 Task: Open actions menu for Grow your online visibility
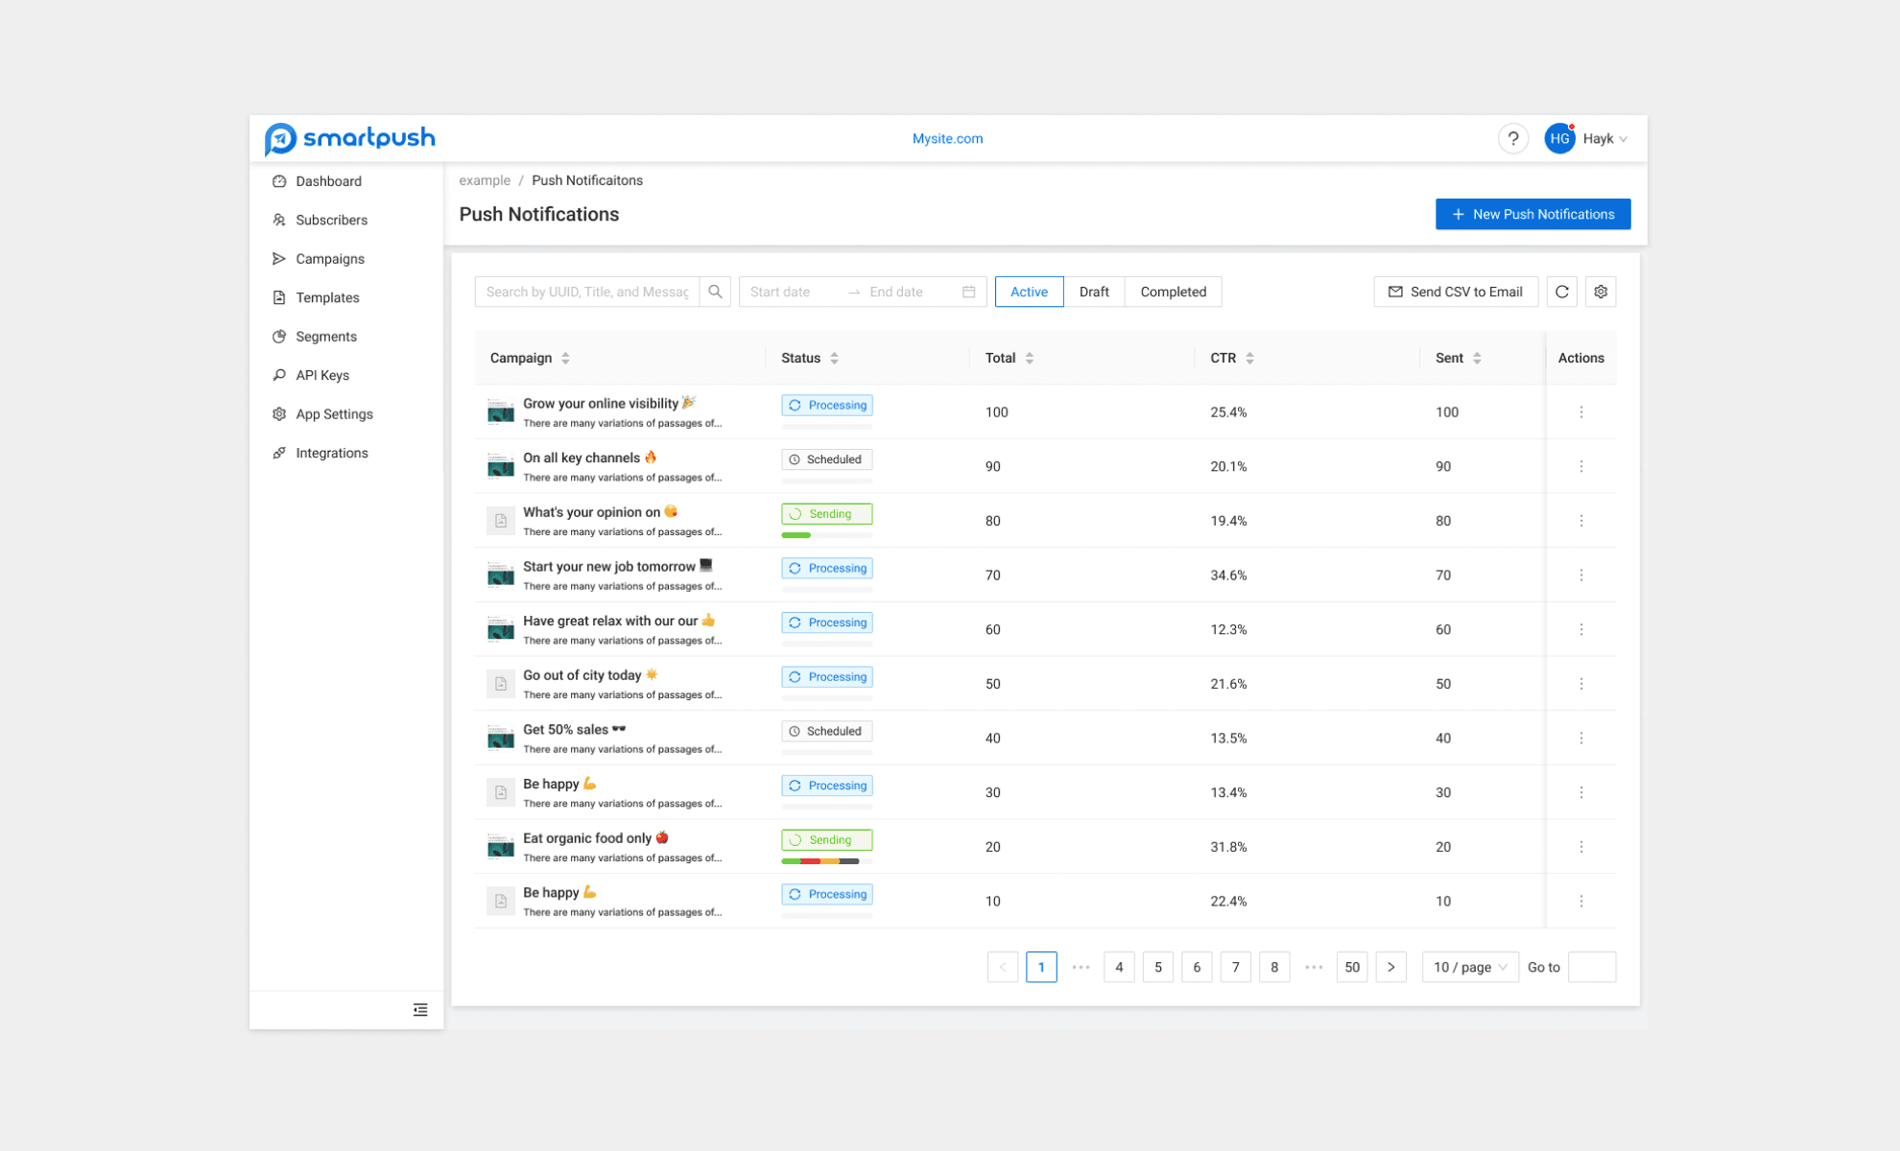click(1581, 411)
